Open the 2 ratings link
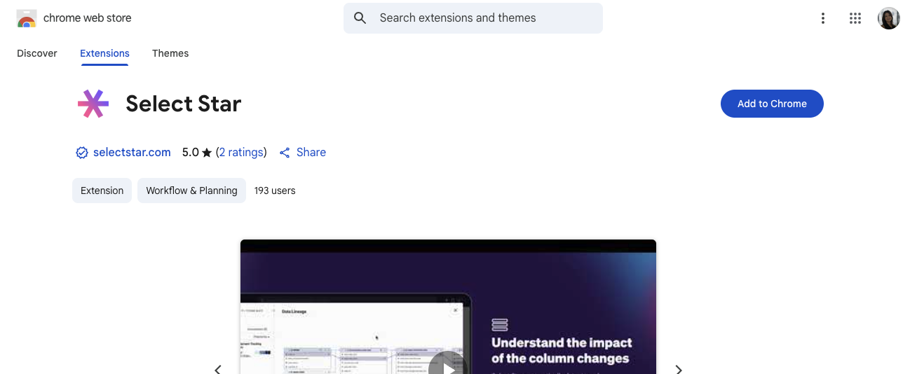 coord(241,153)
